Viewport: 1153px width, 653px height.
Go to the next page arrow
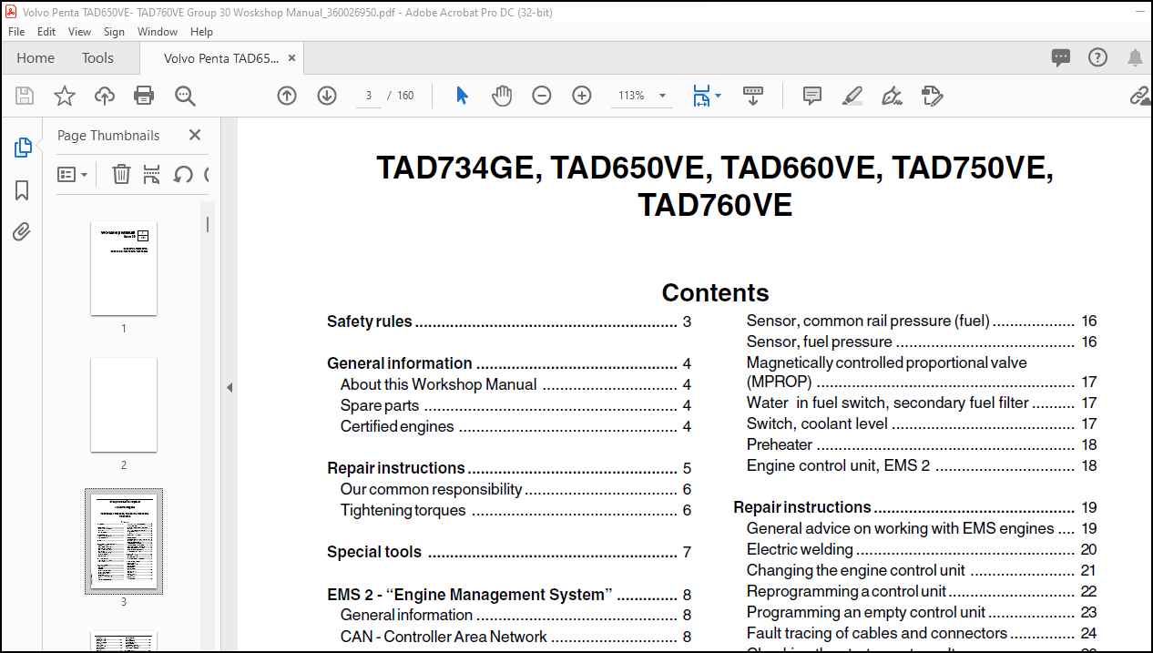(327, 96)
